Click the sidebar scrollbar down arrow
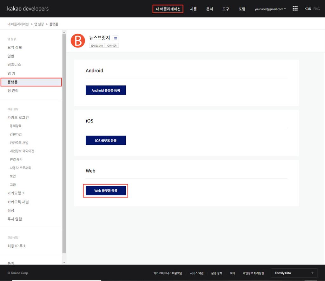 click(64, 262)
